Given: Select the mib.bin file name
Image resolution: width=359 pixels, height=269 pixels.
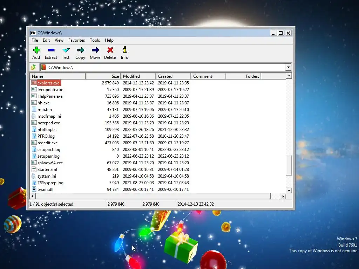Looking at the screenshot, I should coord(45,110).
